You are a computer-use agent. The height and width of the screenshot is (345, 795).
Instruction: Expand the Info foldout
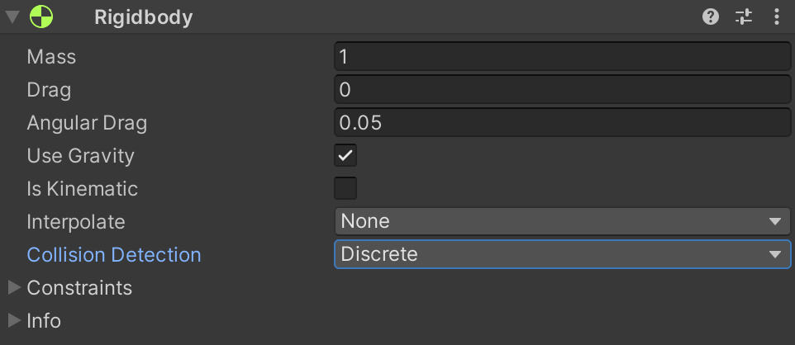tap(14, 321)
